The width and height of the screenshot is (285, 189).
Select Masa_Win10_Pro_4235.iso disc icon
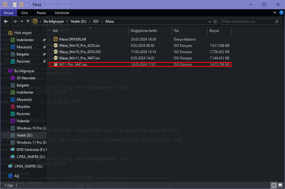coord(56,45)
